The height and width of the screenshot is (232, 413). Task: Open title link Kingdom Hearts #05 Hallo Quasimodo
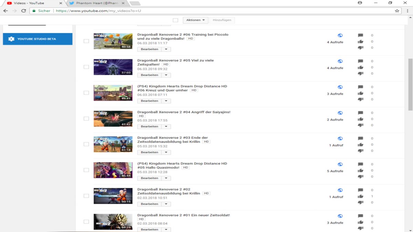pyautogui.click(x=182, y=165)
